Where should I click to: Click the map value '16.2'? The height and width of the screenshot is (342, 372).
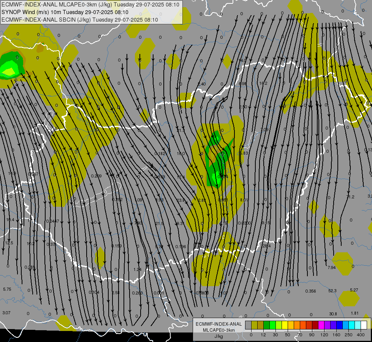pos(263,83)
